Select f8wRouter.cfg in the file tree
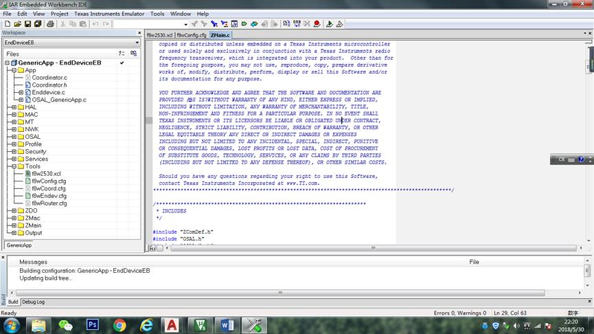The width and height of the screenshot is (594, 334). tap(49, 203)
